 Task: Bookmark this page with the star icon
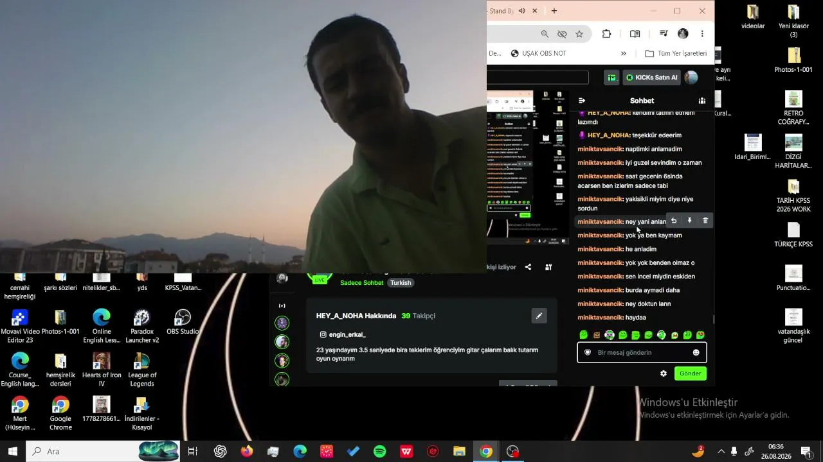point(579,34)
